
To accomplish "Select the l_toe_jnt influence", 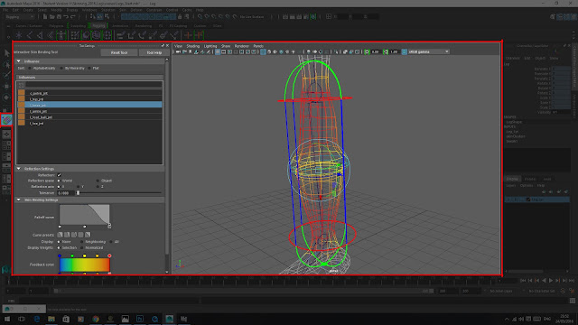I will coord(89,123).
